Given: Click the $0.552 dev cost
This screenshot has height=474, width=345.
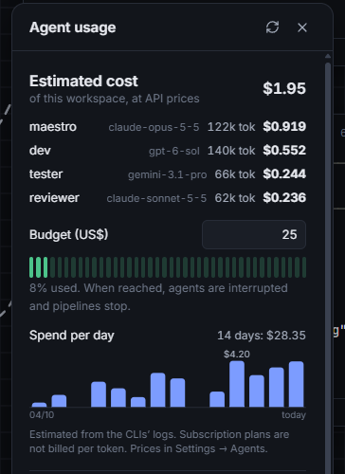Looking at the screenshot, I should pos(284,150).
